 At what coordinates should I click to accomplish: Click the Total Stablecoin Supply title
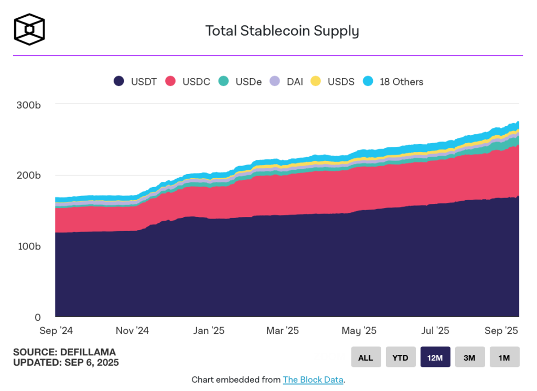pyautogui.click(x=282, y=31)
